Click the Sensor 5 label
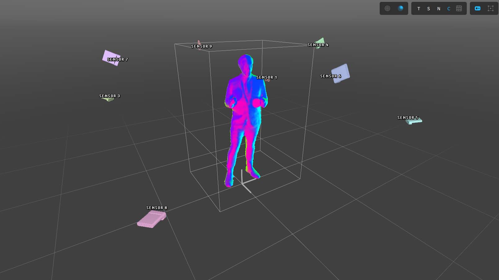The width and height of the screenshot is (499, 280). tap(408, 118)
